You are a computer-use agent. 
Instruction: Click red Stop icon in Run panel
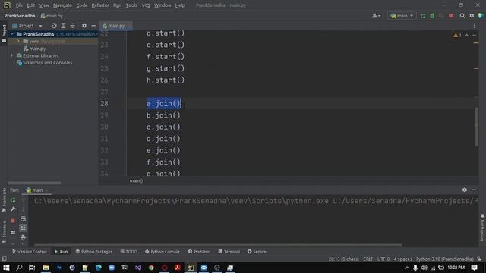coord(13,221)
